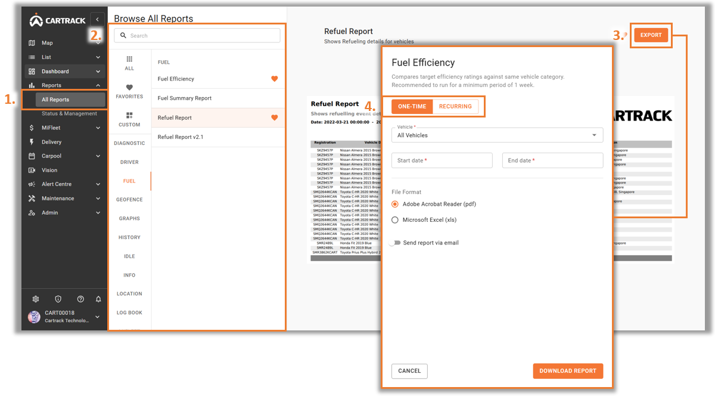Viewport: 715px width, 396px height.
Task: Click the shield icon in sidebar footer
Action: tap(58, 299)
